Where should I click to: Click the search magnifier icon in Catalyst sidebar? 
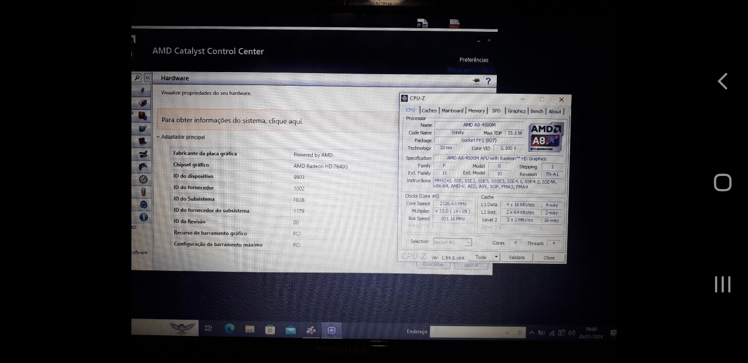[x=137, y=78]
